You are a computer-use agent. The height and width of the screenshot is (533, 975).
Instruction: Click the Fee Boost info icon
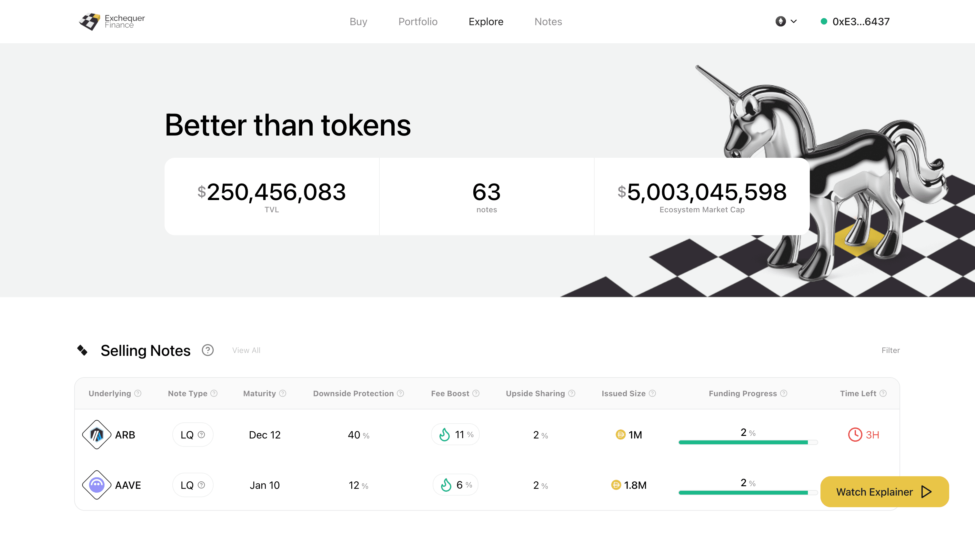point(476,393)
